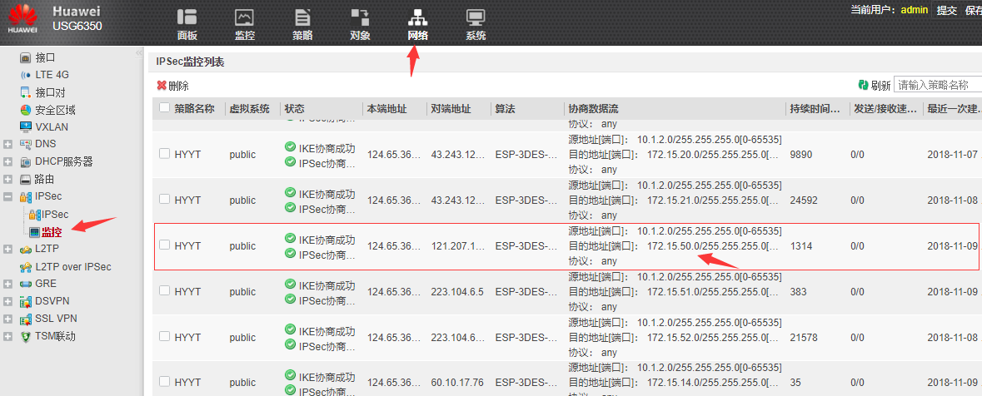
Task: Sort by the 对端地址 column header
Action: 451,109
